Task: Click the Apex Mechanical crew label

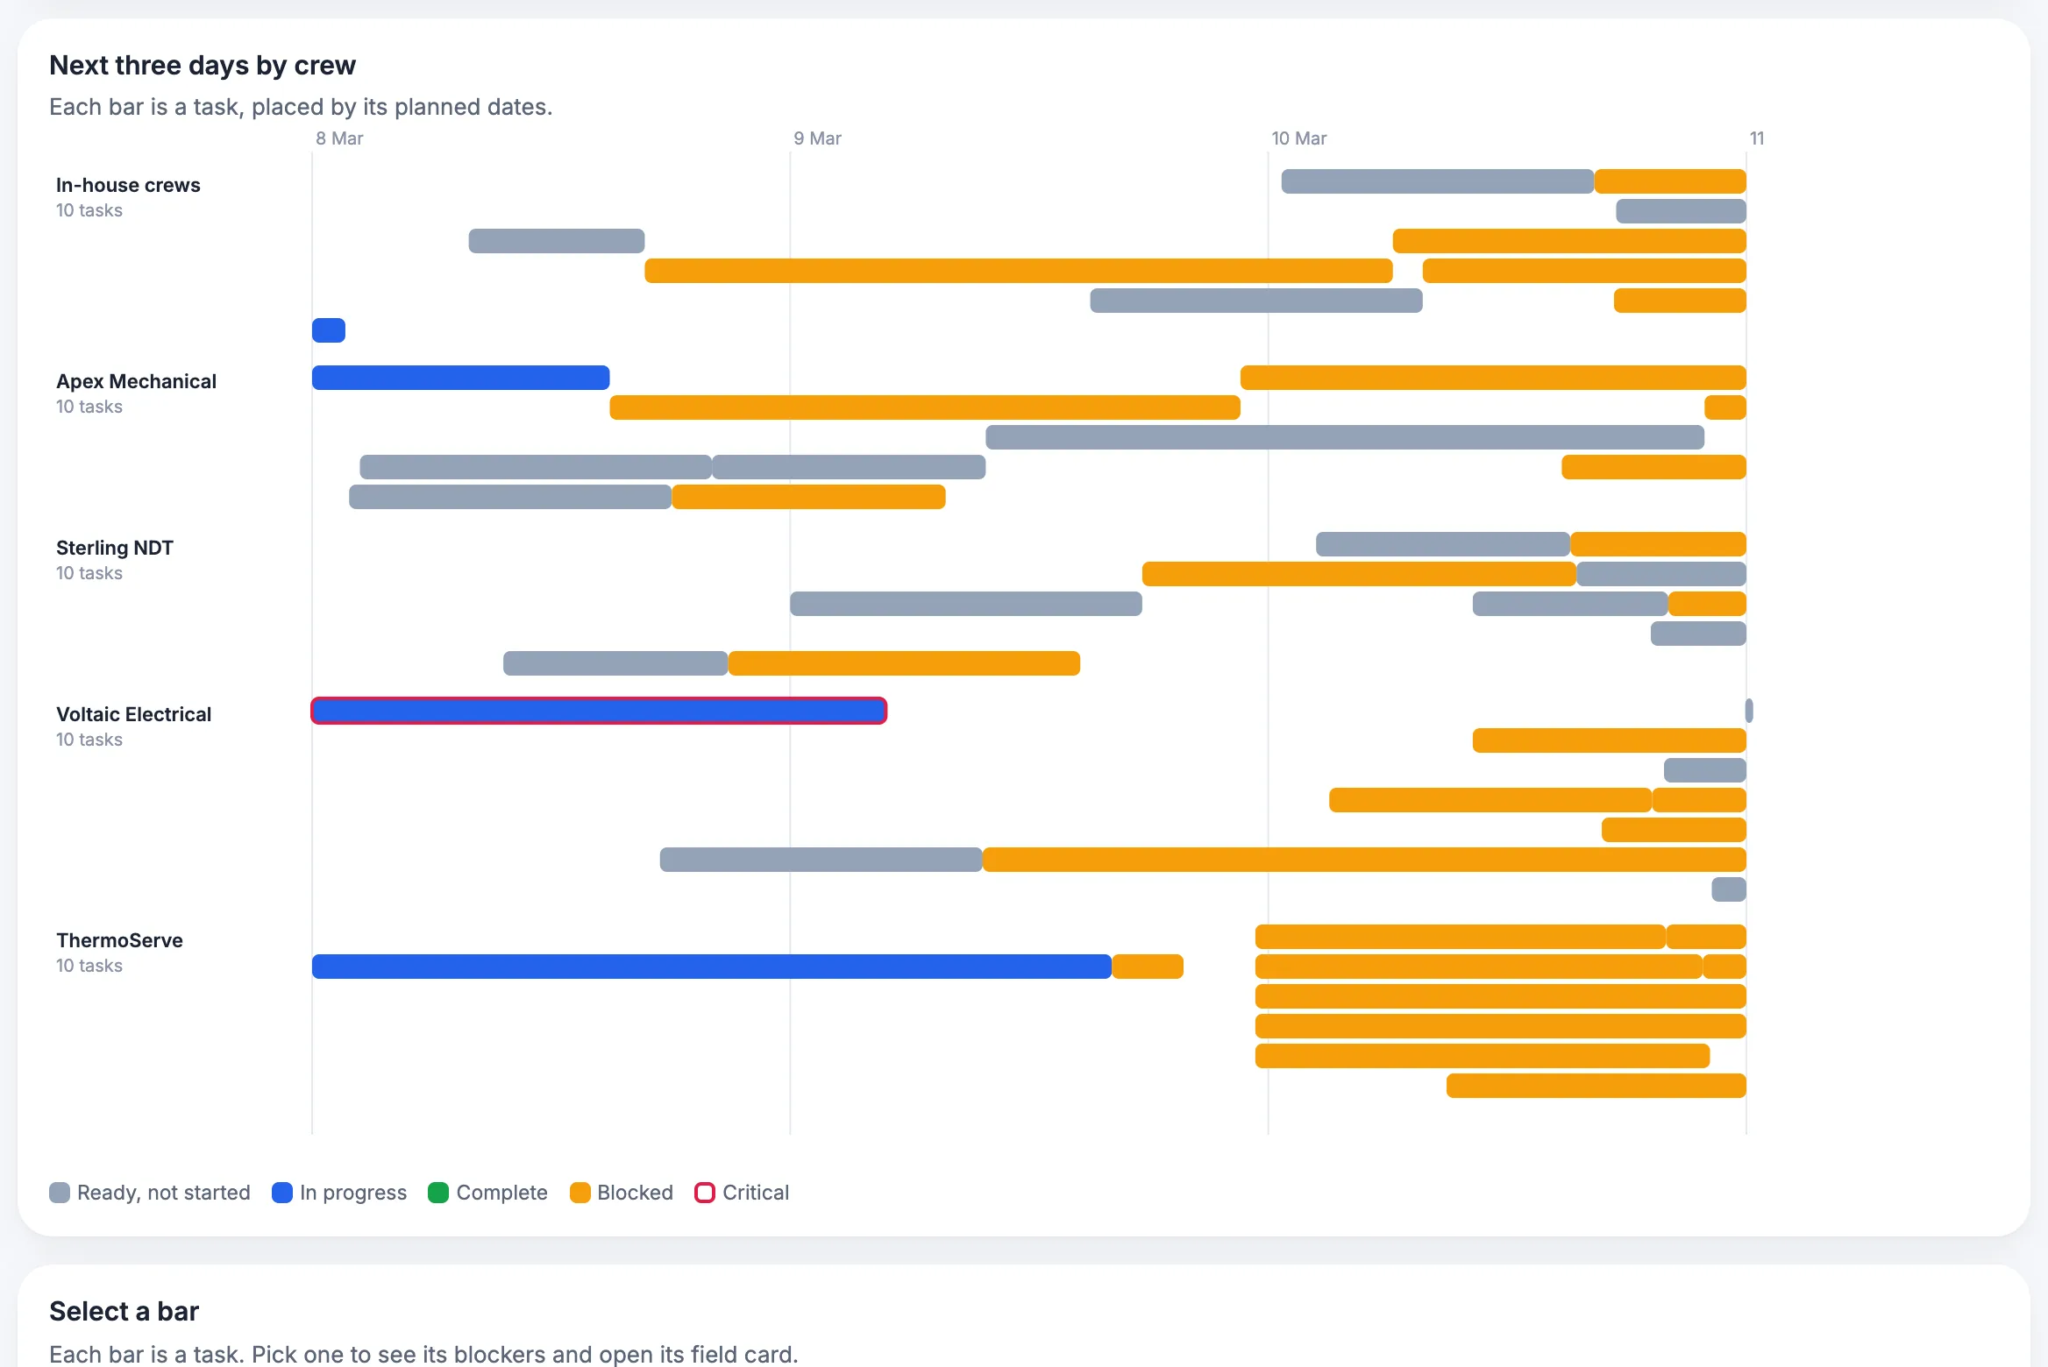Action: (136, 381)
